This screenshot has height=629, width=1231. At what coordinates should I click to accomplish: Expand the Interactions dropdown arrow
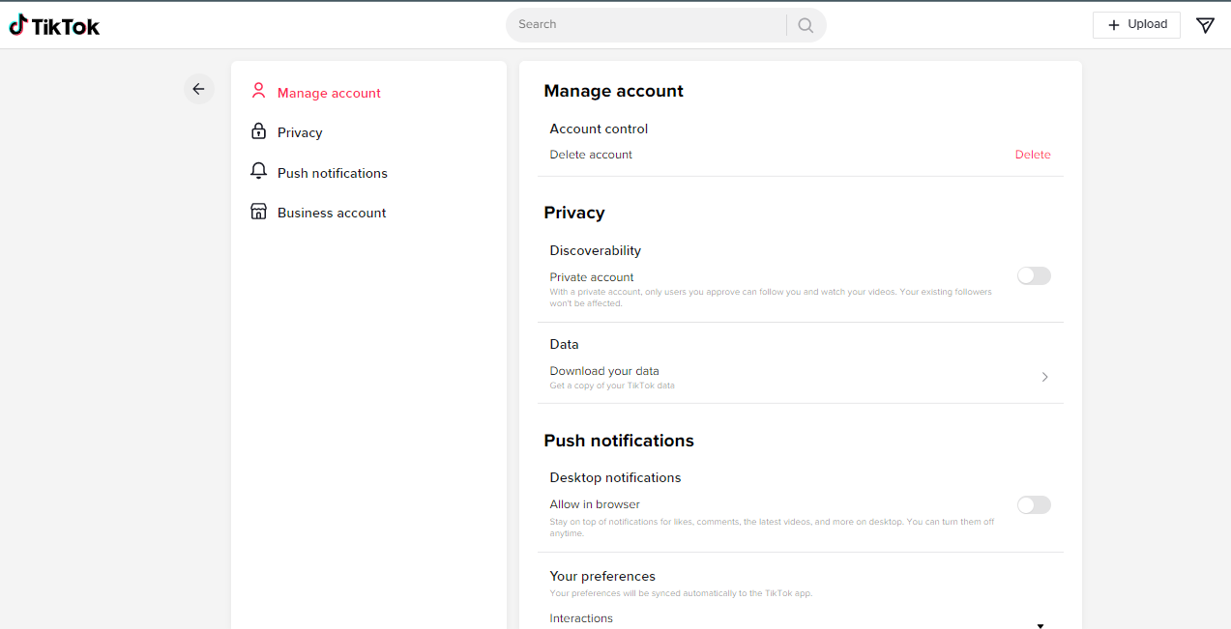click(1040, 625)
